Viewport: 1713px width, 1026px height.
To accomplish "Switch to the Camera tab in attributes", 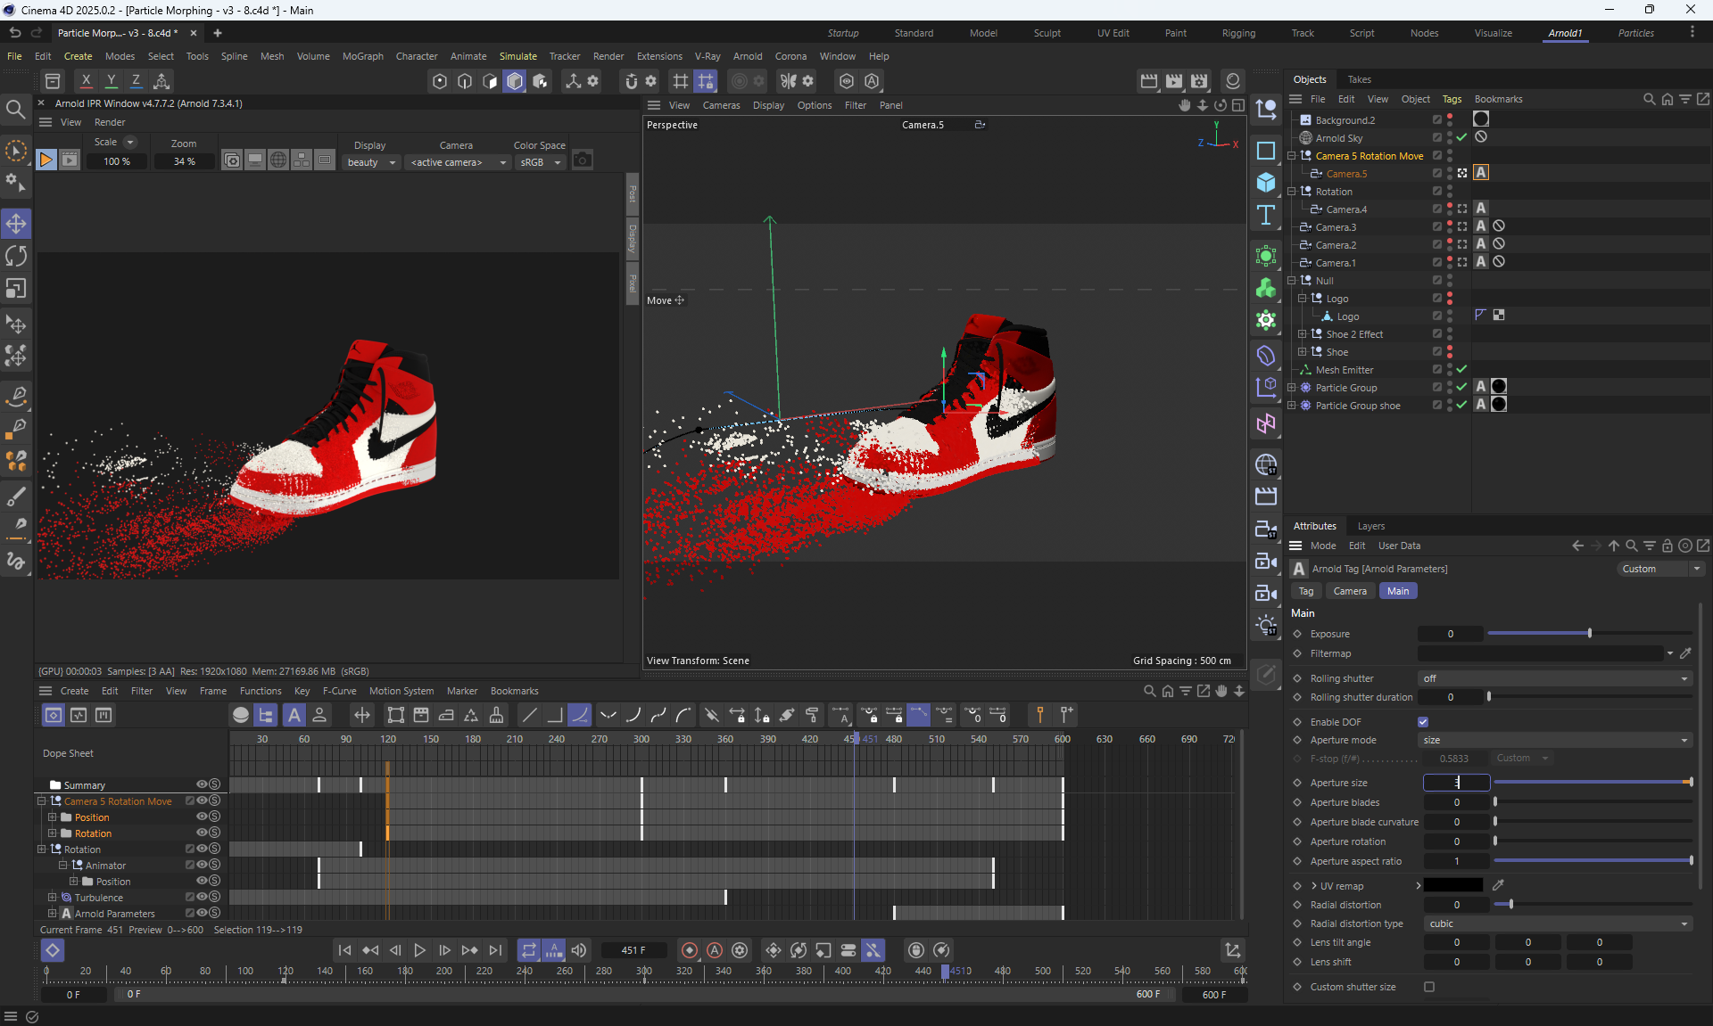I will pyautogui.click(x=1349, y=591).
